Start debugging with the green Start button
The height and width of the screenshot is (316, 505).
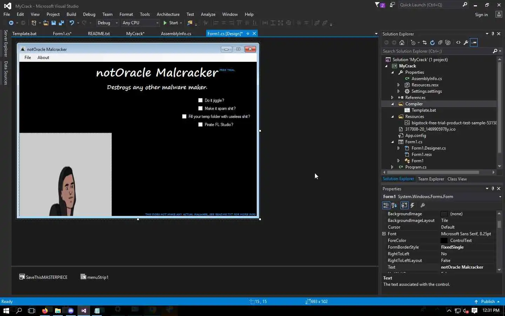[x=171, y=23]
